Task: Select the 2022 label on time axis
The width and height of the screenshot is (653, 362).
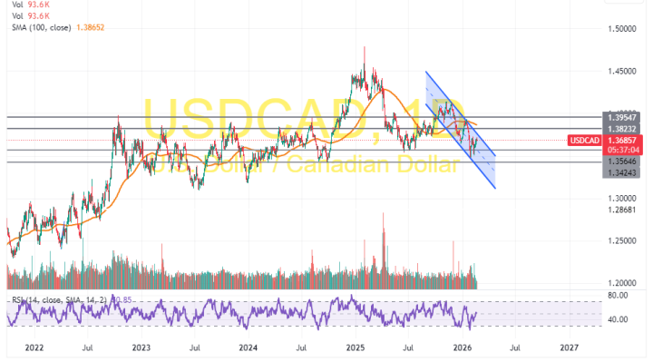Action: (34, 347)
